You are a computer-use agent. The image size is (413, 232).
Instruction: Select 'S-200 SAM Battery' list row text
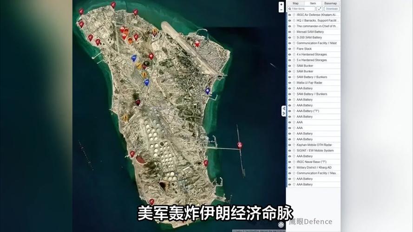[309, 38]
